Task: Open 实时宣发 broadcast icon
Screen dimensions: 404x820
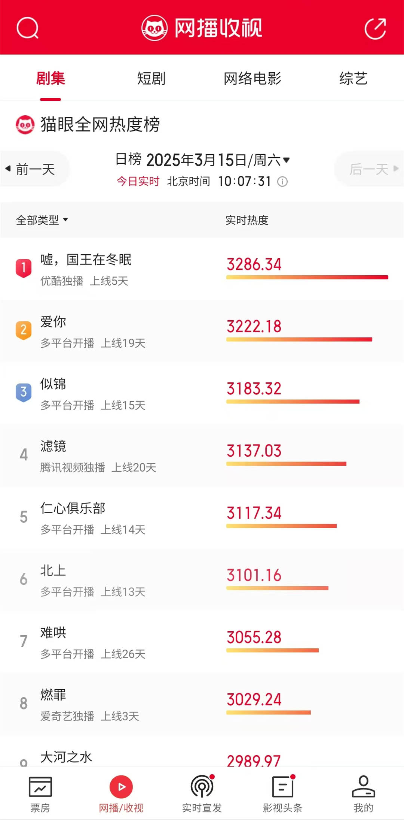Action: tap(202, 787)
